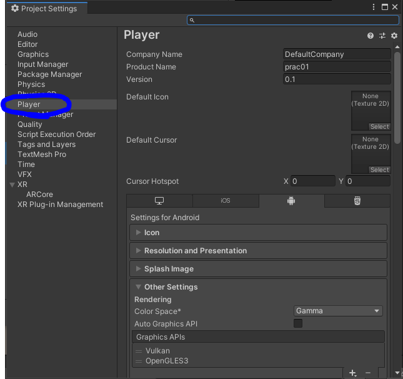
Task: Click Select button for Default Cursor
Action: click(x=380, y=170)
